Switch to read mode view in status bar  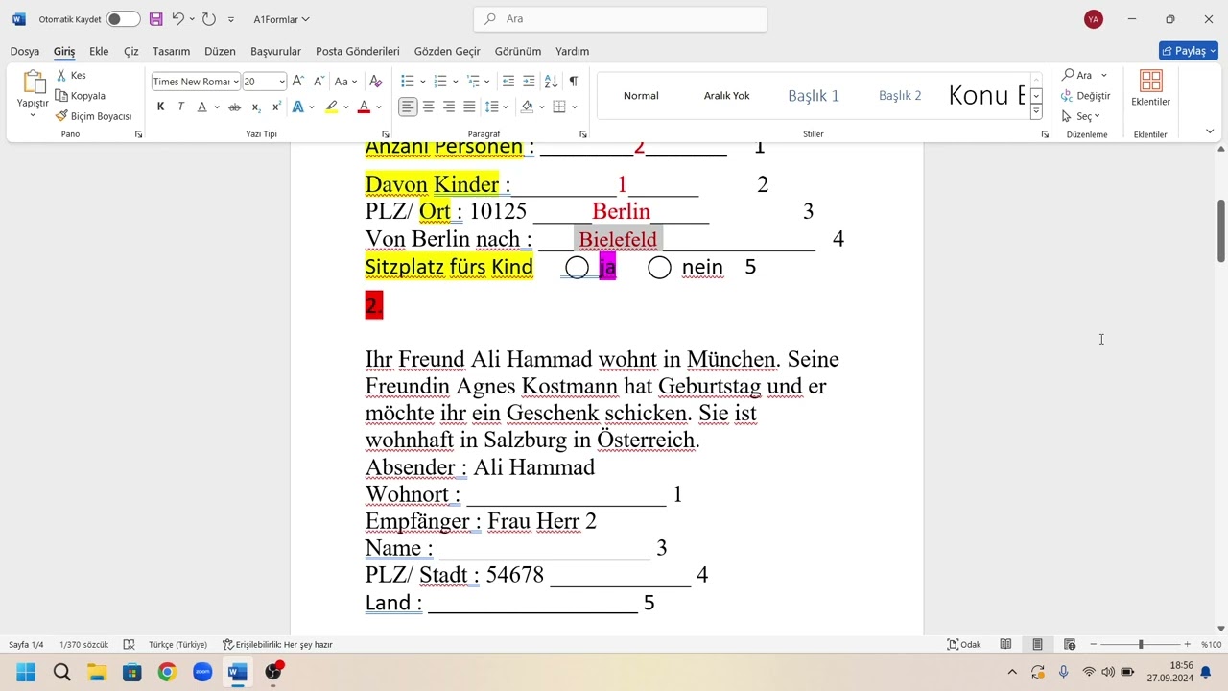[1005, 645]
